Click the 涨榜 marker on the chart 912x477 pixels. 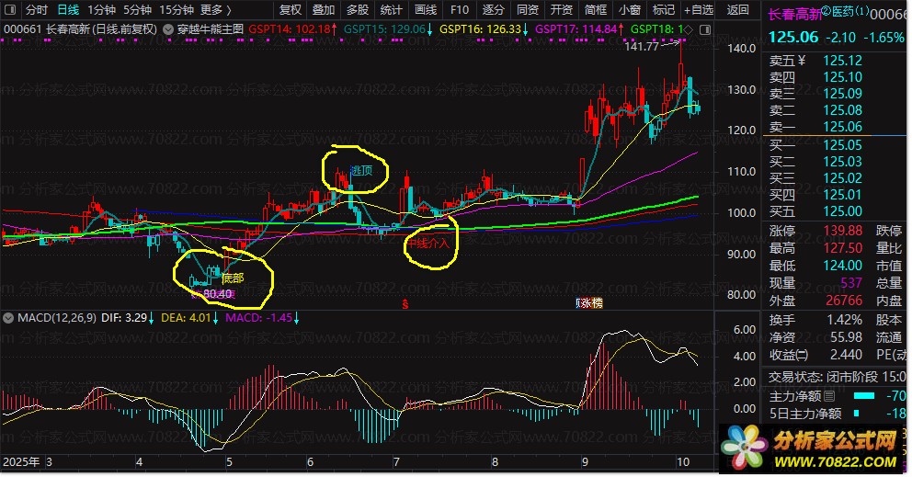pyautogui.click(x=589, y=303)
